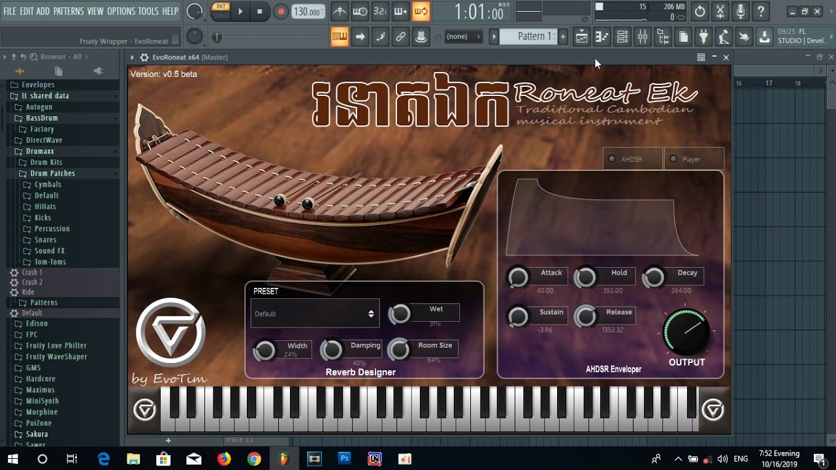
Task: Open the mixer view icon
Action: point(643,37)
